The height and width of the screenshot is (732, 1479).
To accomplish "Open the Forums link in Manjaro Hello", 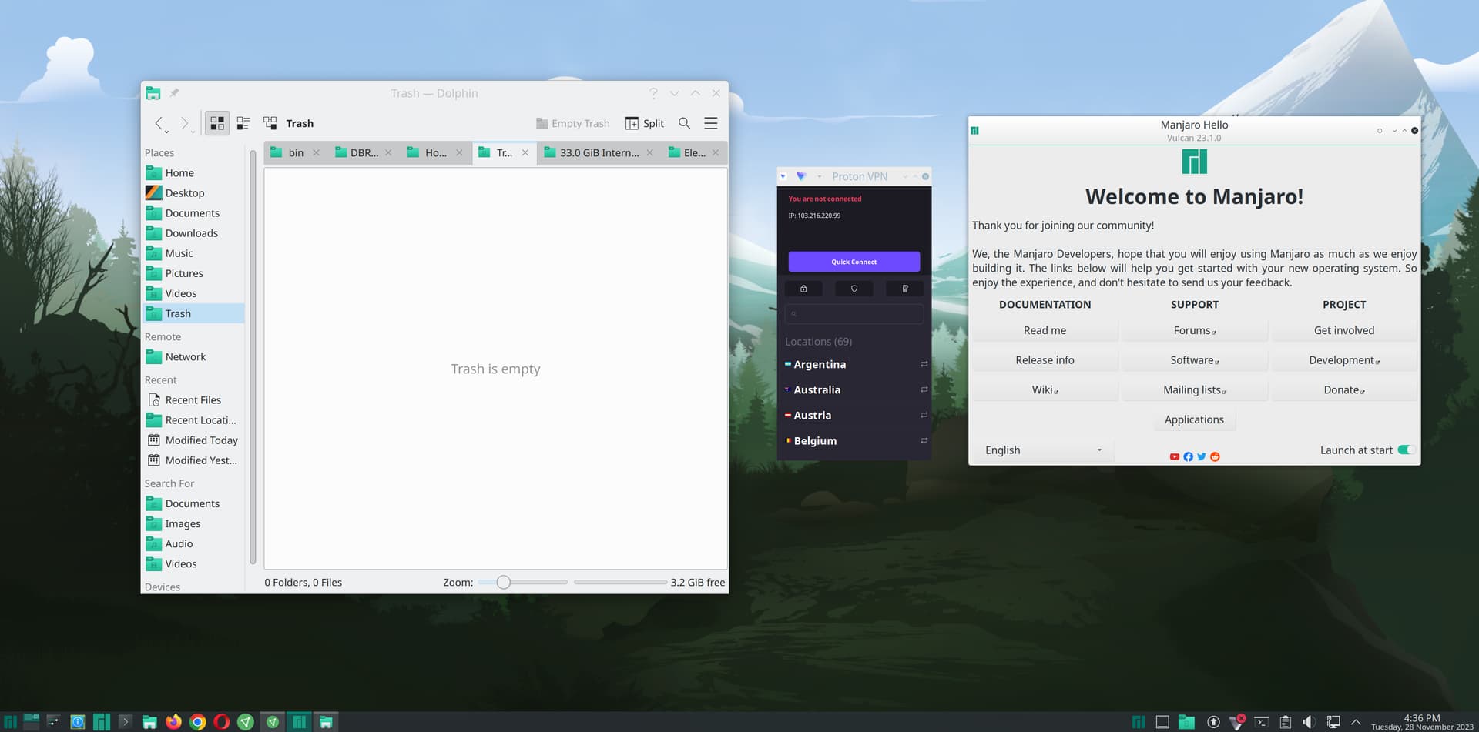I will click(1193, 330).
